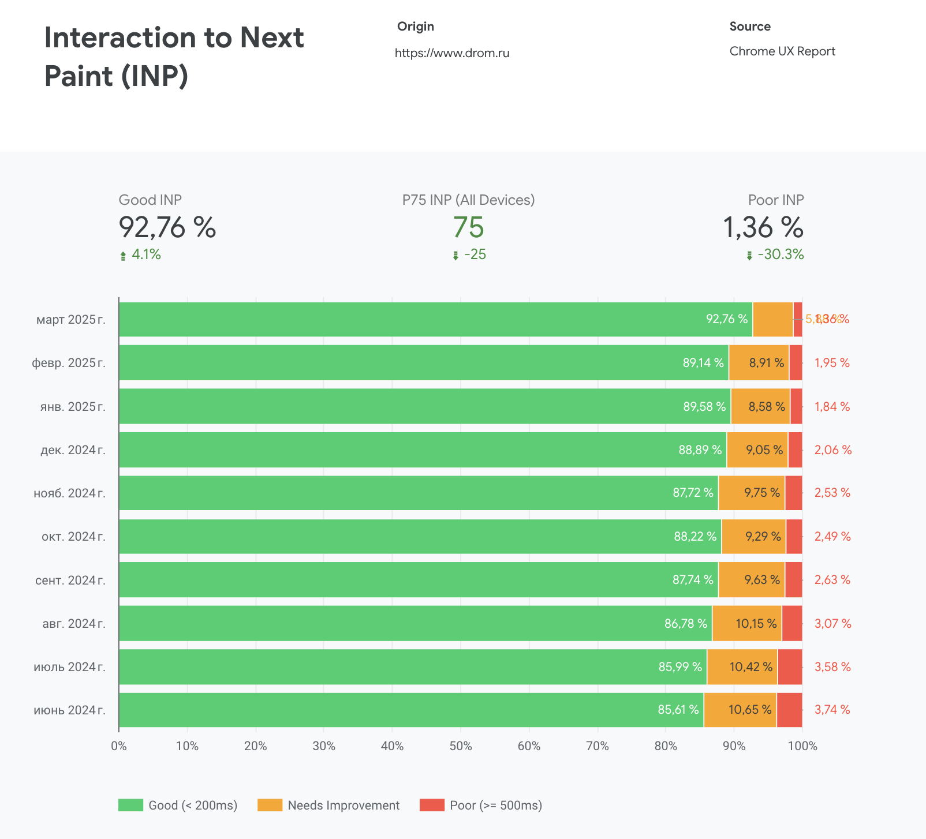This screenshot has height=839, width=926.
Task: Click the orange 8,91 % segment for февр. 2025
Action: click(759, 363)
